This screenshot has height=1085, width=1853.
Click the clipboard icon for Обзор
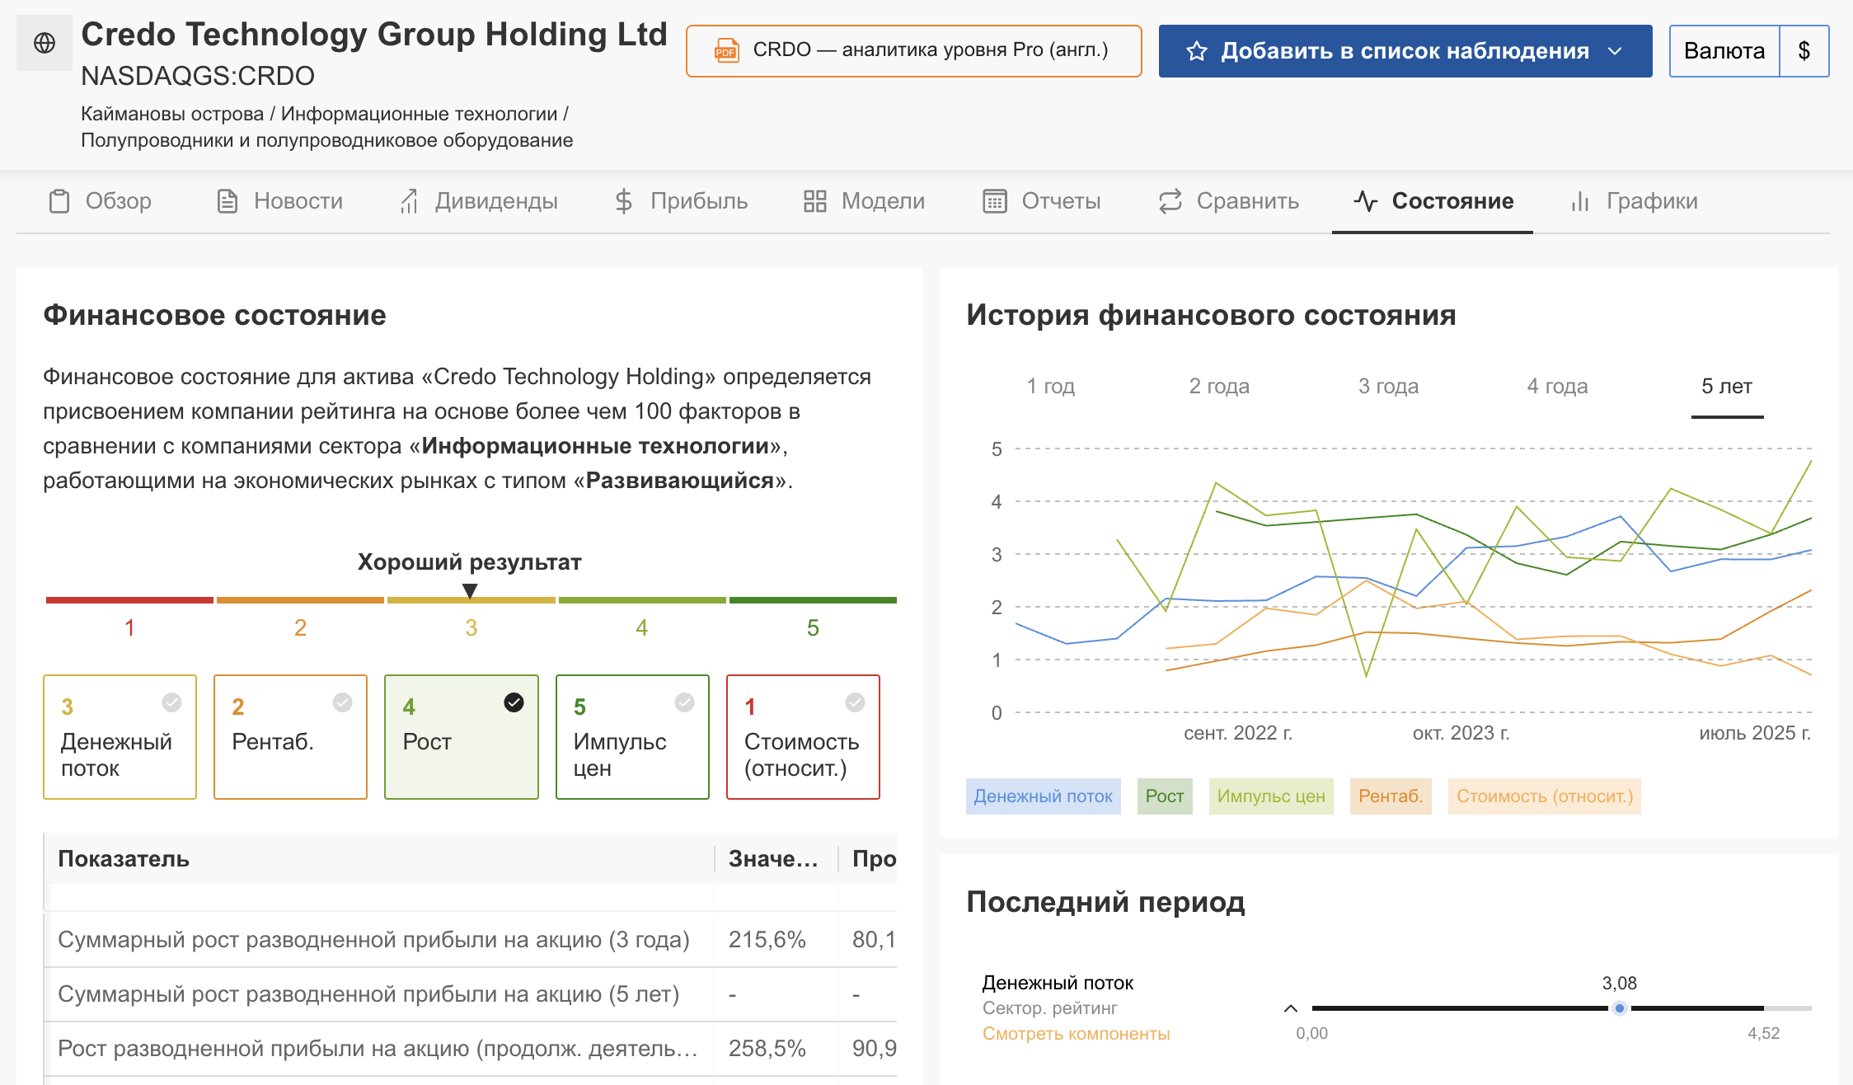(59, 201)
